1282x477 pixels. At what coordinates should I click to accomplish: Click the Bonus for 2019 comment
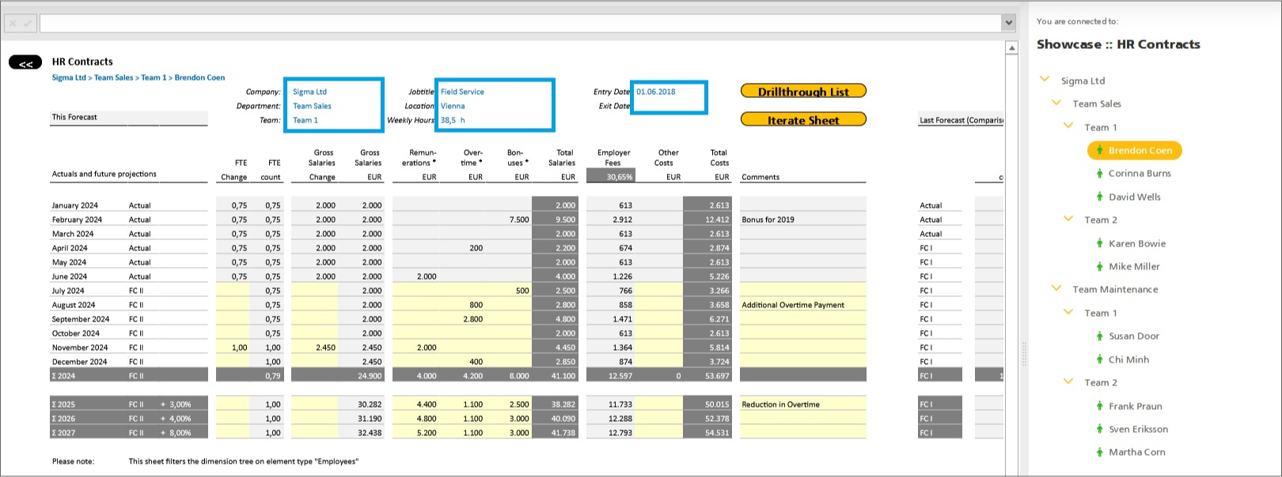[x=768, y=220]
